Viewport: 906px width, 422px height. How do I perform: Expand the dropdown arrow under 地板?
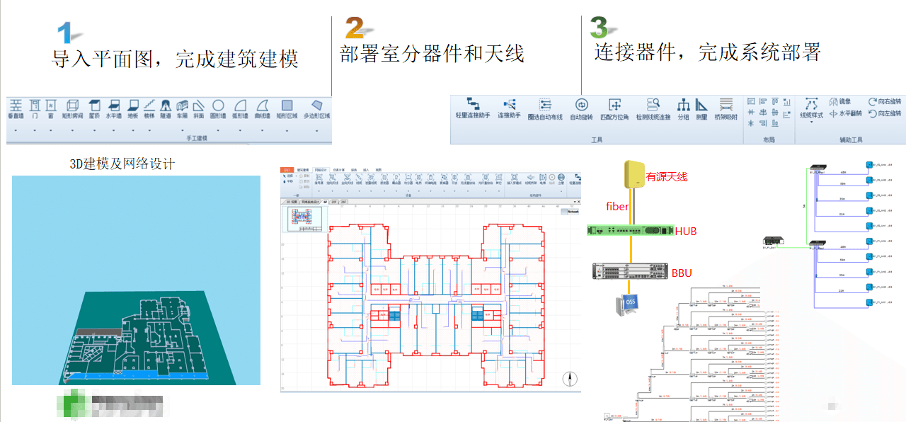(x=133, y=130)
